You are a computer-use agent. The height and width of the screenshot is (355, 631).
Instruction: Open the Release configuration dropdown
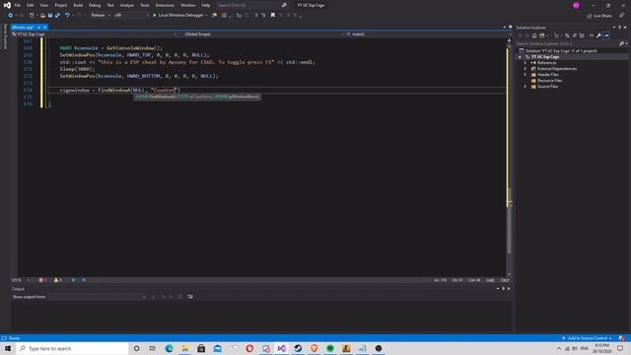pyautogui.click(x=101, y=16)
